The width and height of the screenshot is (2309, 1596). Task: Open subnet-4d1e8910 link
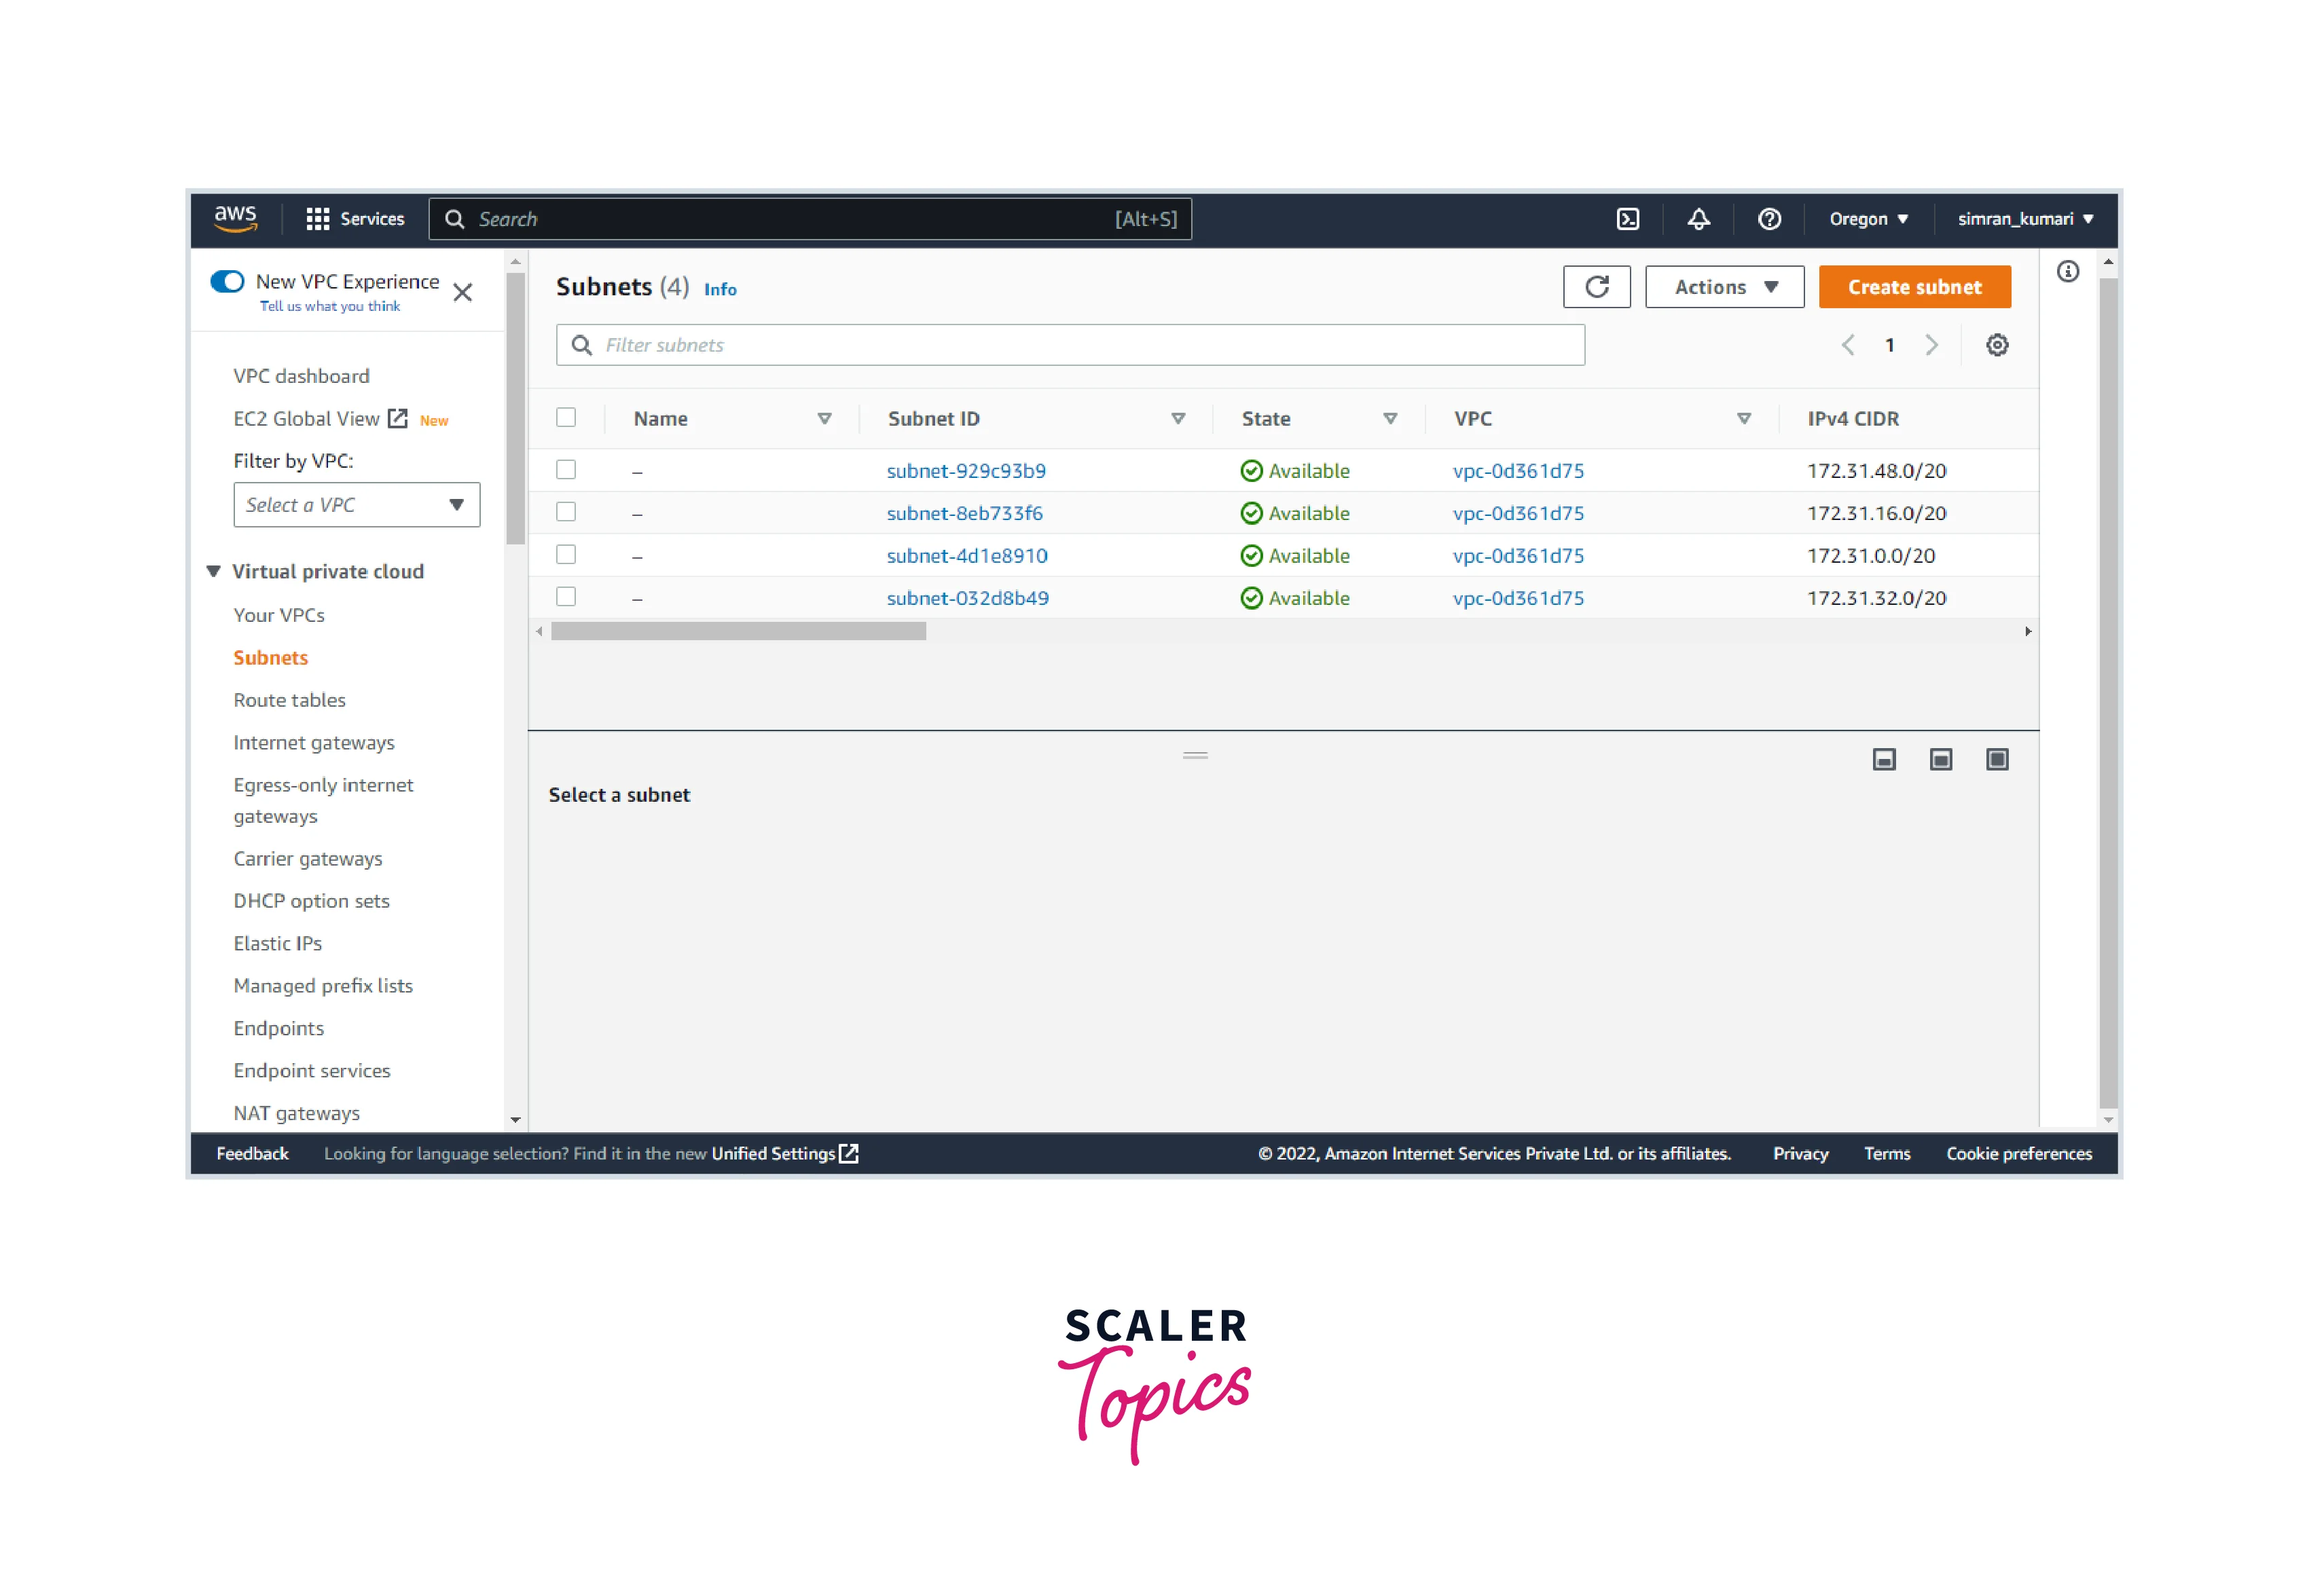[966, 556]
